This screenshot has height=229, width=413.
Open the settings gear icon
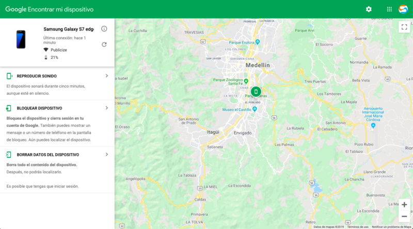point(369,9)
